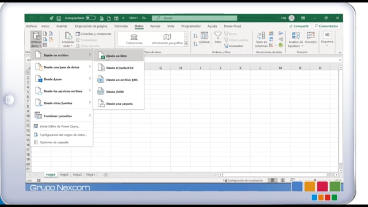Switch to the Archivo tab
This screenshot has width=368, height=207.
click(x=31, y=26)
